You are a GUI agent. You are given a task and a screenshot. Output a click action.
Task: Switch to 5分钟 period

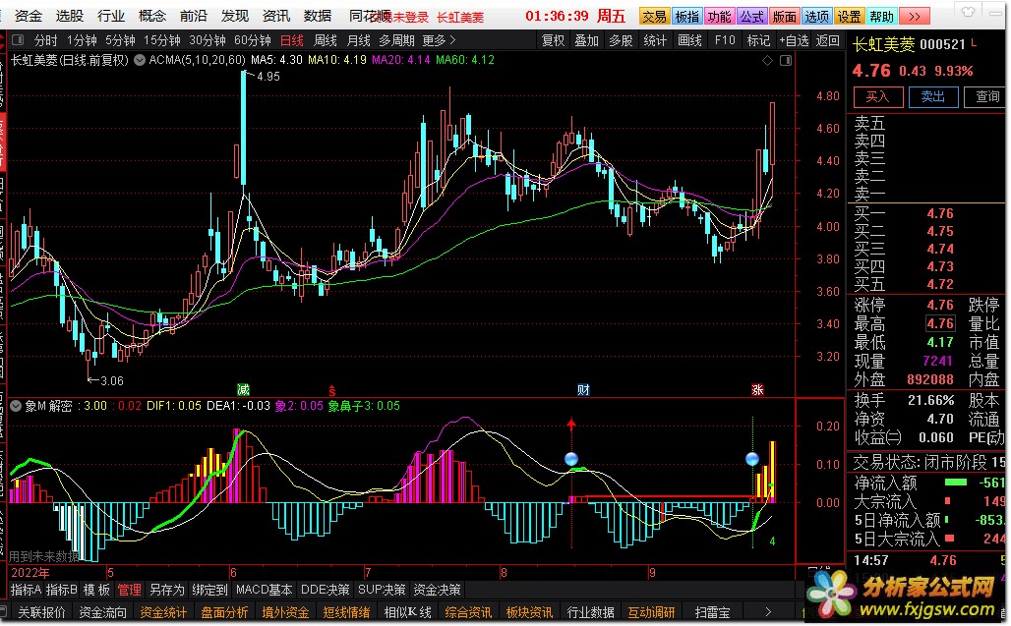pyautogui.click(x=120, y=40)
